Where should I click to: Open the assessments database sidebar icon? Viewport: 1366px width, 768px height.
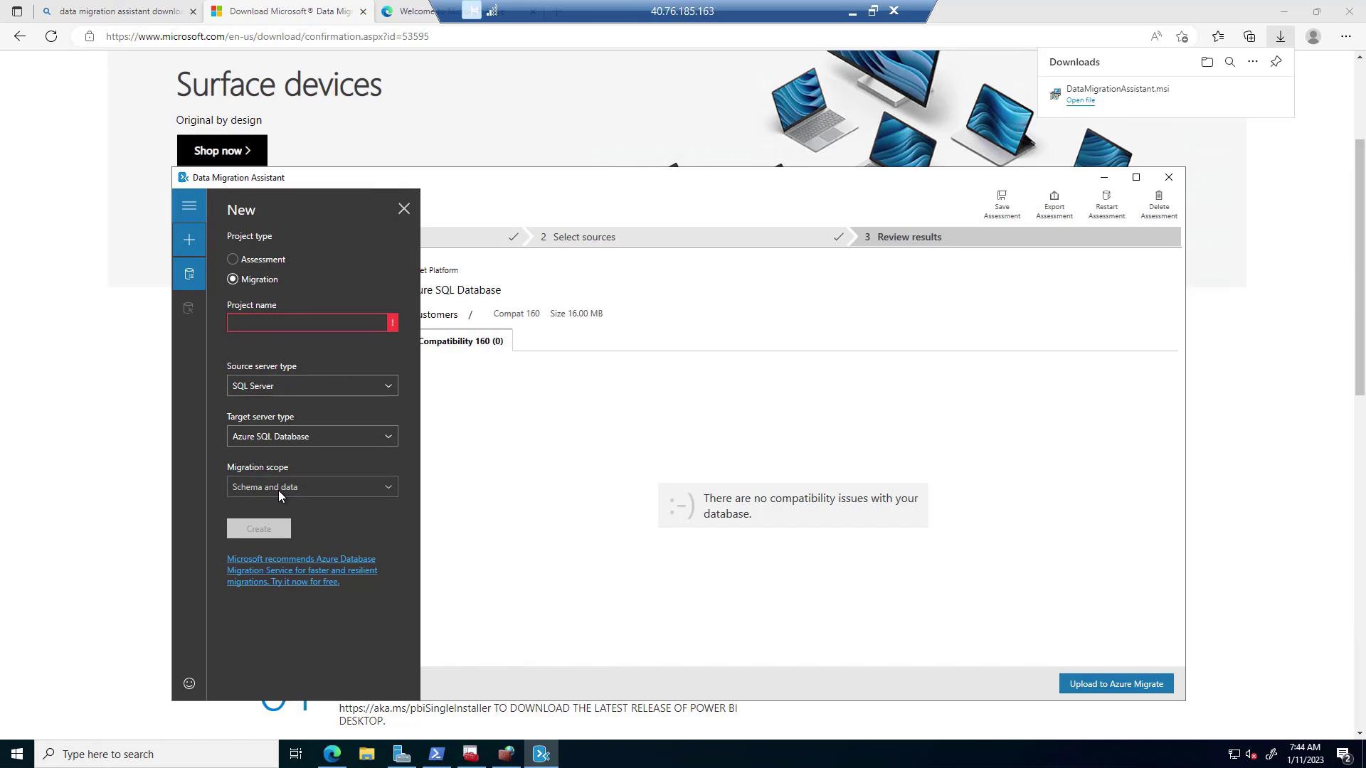(x=189, y=274)
